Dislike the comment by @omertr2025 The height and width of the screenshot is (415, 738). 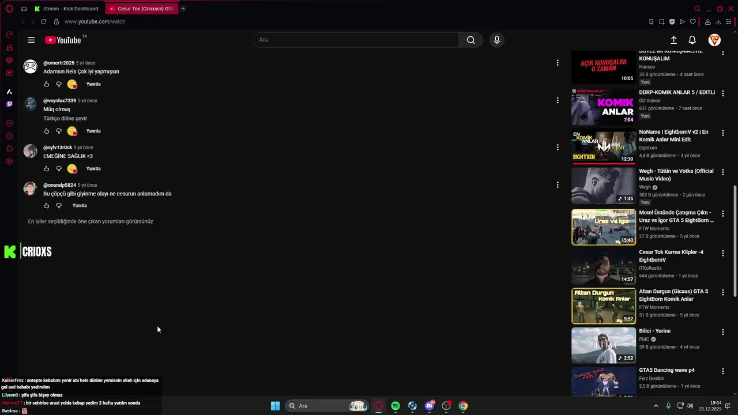pyautogui.click(x=59, y=84)
